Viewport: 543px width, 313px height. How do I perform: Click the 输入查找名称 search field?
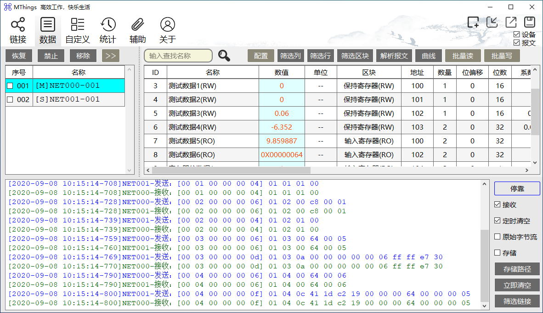click(x=178, y=56)
